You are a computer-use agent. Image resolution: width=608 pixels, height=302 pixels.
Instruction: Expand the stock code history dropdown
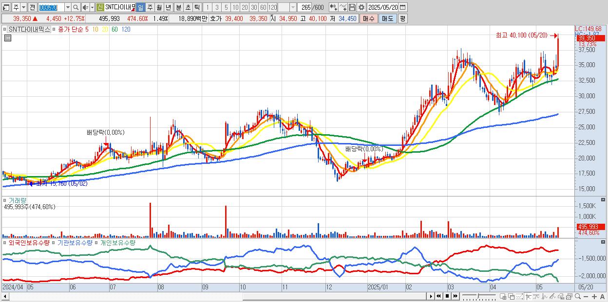click(x=68, y=7)
